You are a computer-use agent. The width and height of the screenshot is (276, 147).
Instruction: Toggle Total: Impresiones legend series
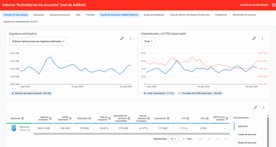coord(158,93)
